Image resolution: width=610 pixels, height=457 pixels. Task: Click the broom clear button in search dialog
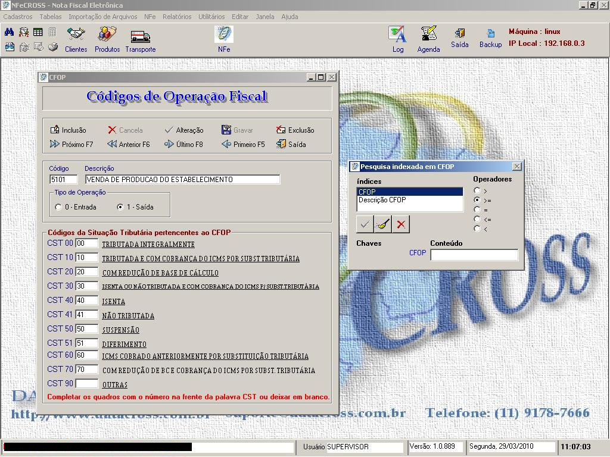click(x=383, y=224)
